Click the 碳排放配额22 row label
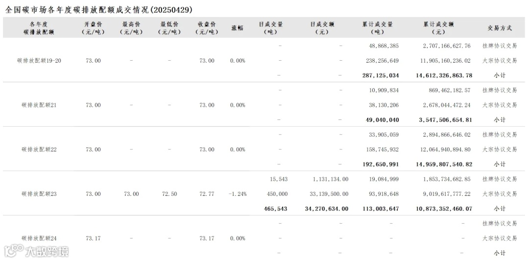 (x=39, y=149)
